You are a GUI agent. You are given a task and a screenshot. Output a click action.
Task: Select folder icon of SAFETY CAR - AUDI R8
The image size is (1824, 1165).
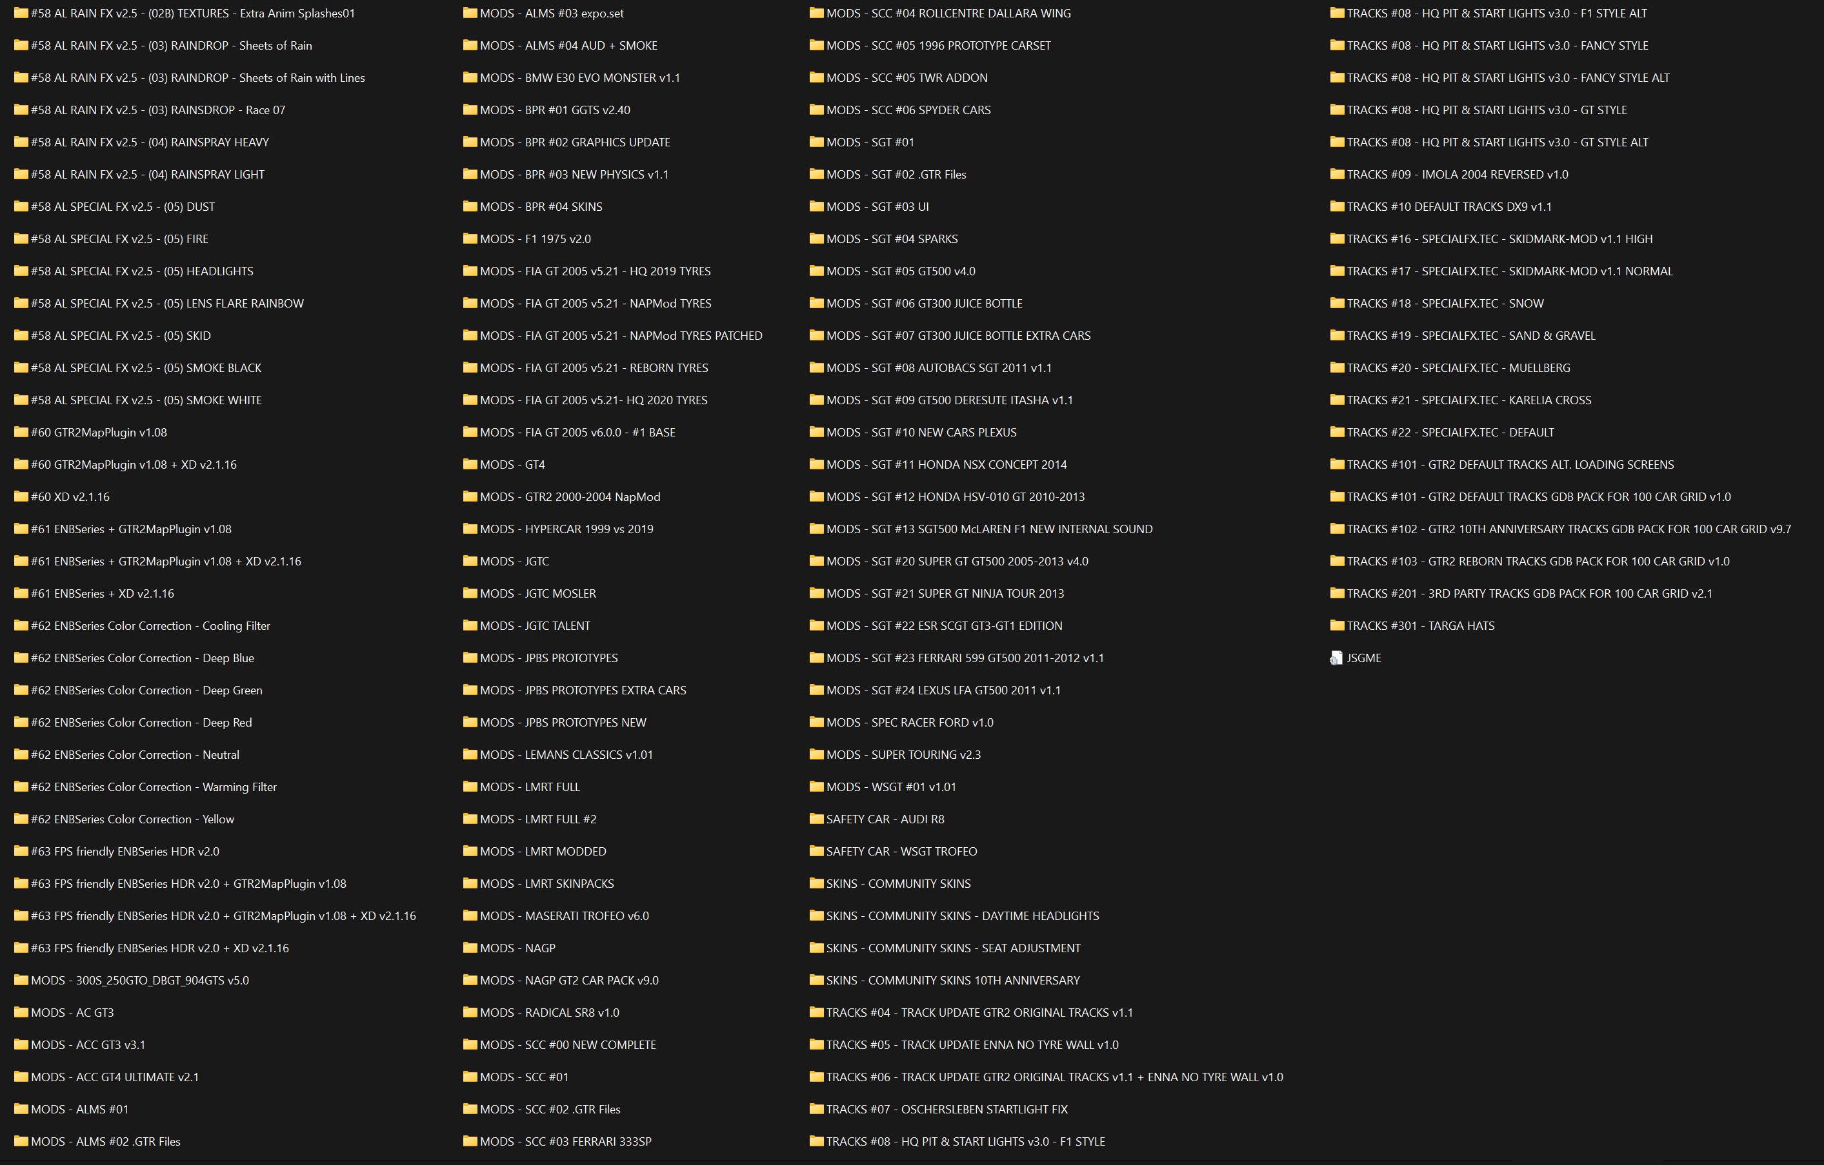[x=816, y=818]
